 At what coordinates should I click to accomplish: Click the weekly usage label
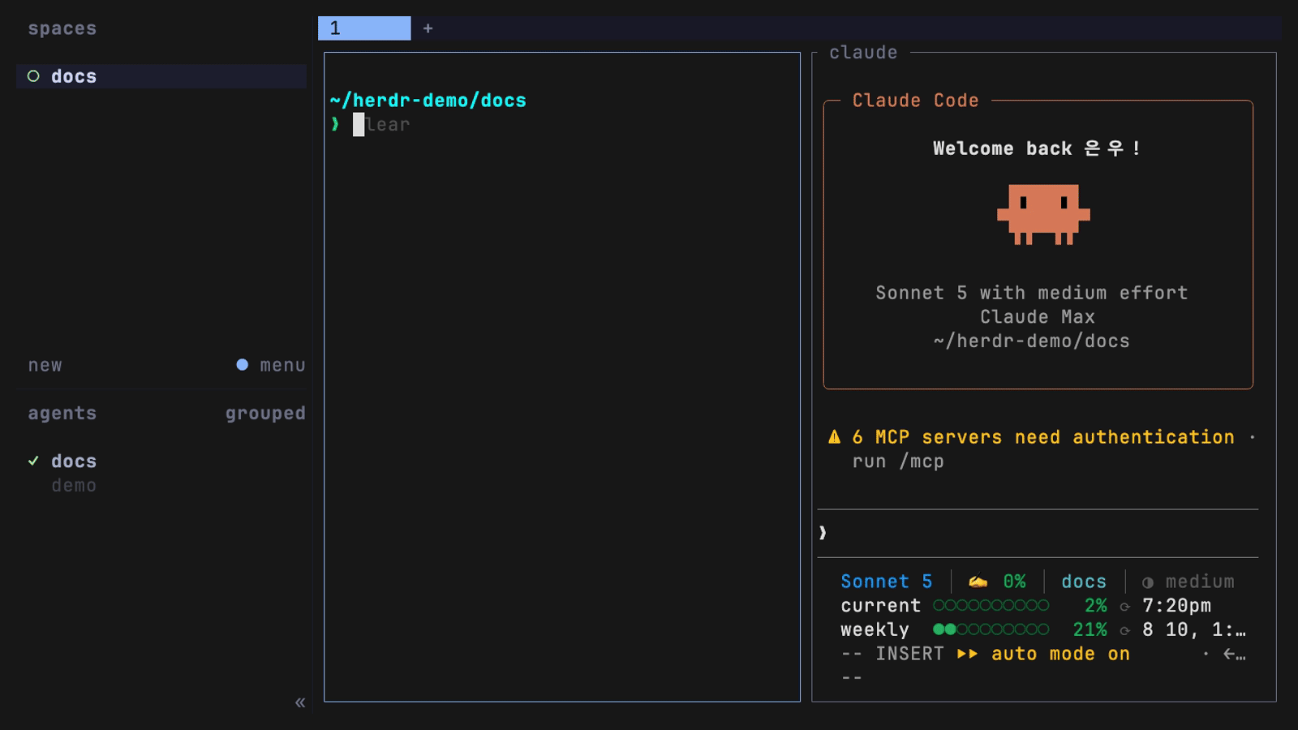pyautogui.click(x=875, y=630)
